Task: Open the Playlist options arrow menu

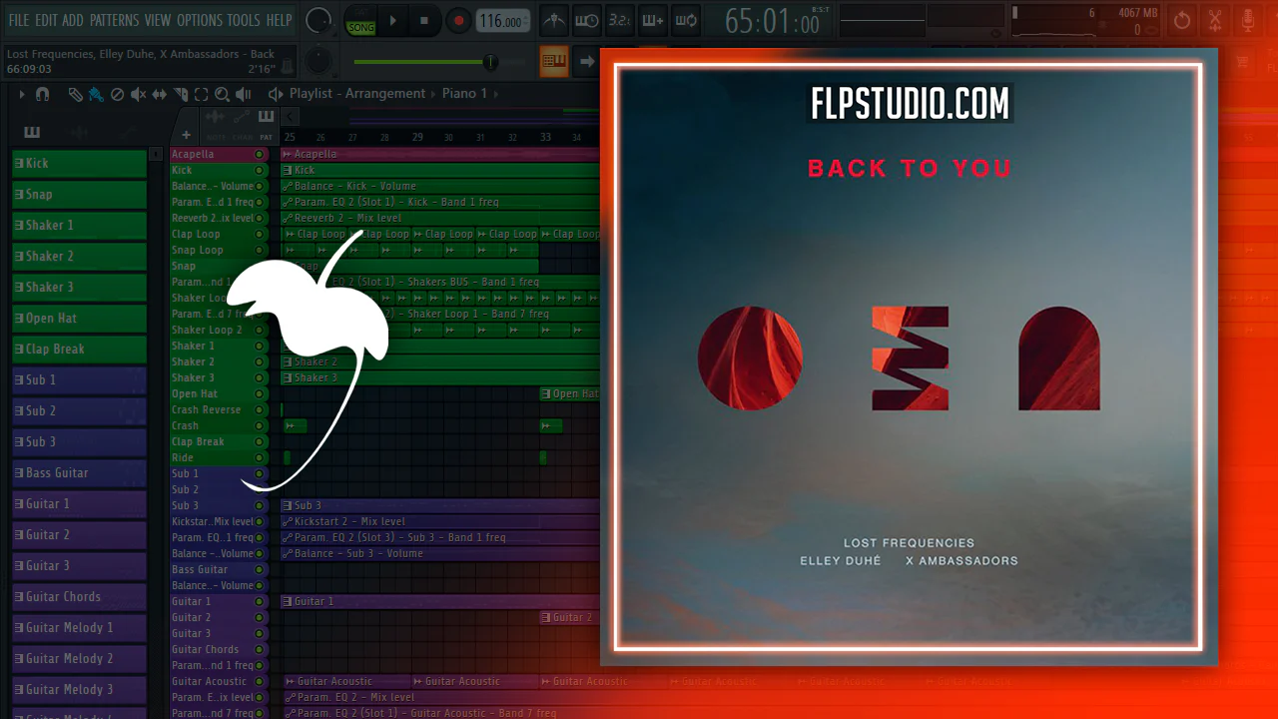Action: [22, 94]
